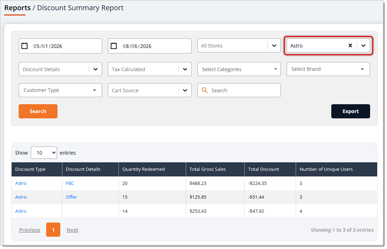Click the end date field 08/06/2026
Viewport: 387px width, 249px height.
click(150, 46)
